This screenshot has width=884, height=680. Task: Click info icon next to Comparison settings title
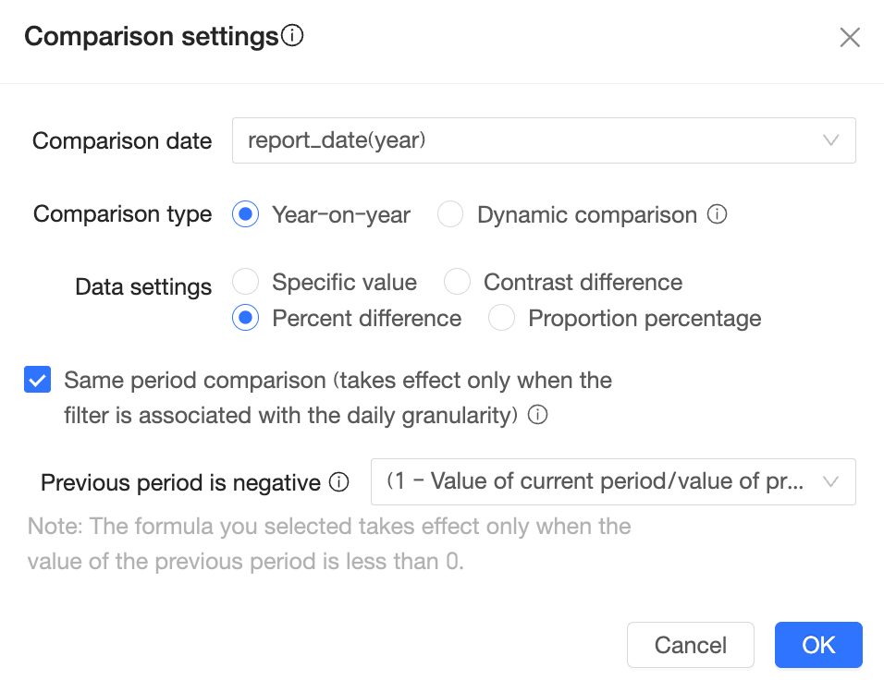292,36
